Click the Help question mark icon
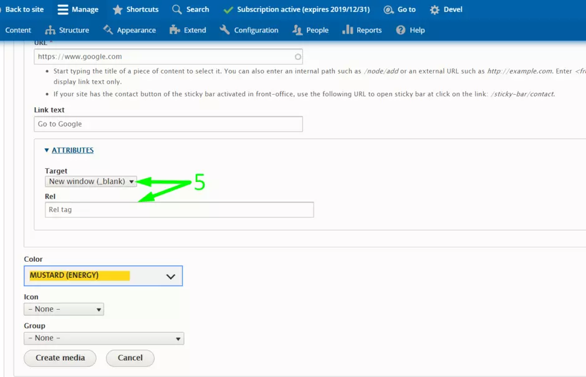The image size is (586, 377). click(x=401, y=30)
